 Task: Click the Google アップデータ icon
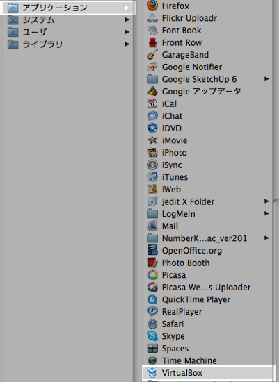coord(152,92)
